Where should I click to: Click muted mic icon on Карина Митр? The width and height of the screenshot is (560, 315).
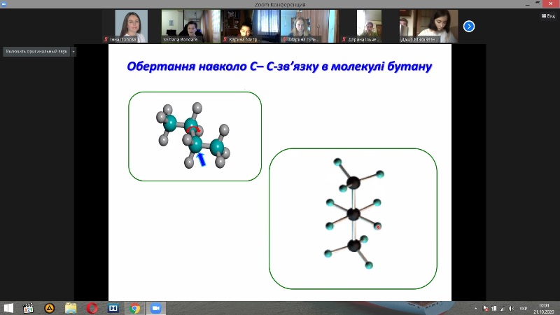coord(225,39)
